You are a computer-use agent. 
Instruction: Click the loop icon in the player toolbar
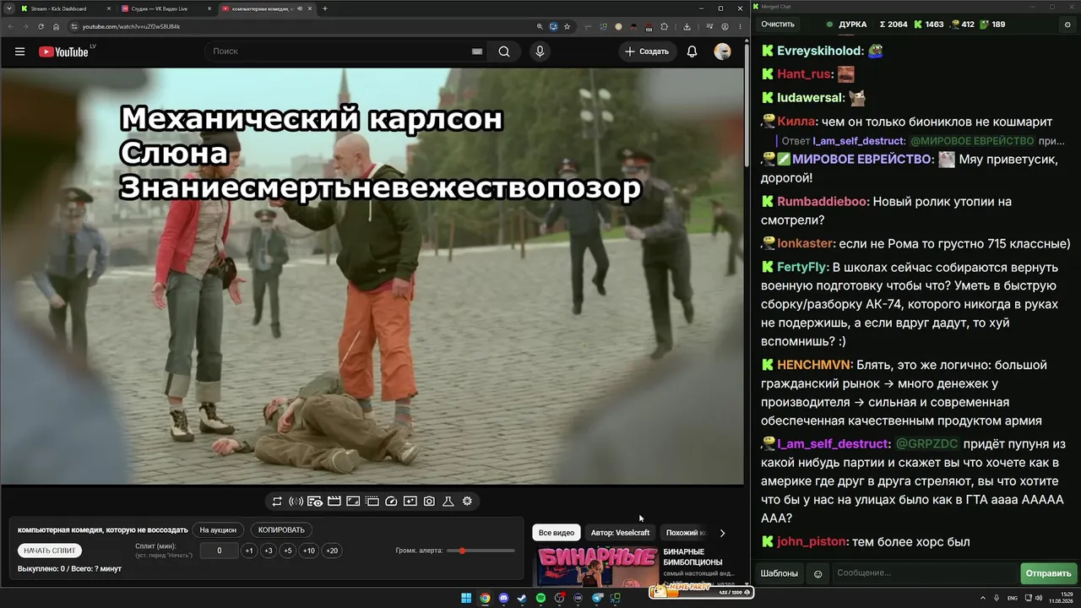point(277,501)
